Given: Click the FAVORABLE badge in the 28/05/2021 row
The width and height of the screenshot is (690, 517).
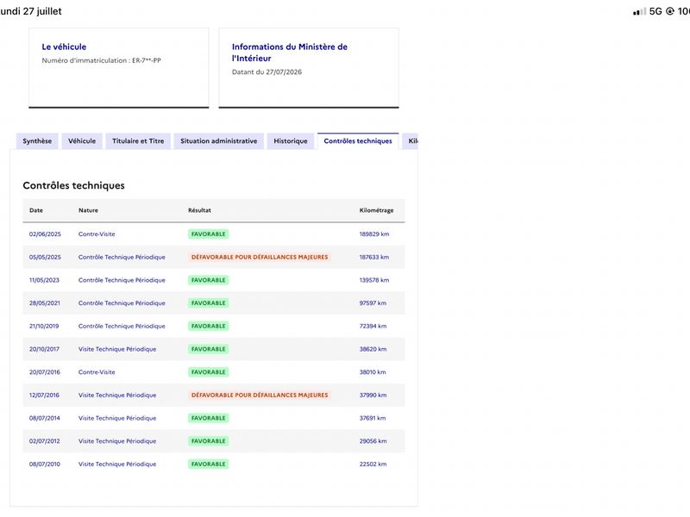Looking at the screenshot, I should click(208, 303).
